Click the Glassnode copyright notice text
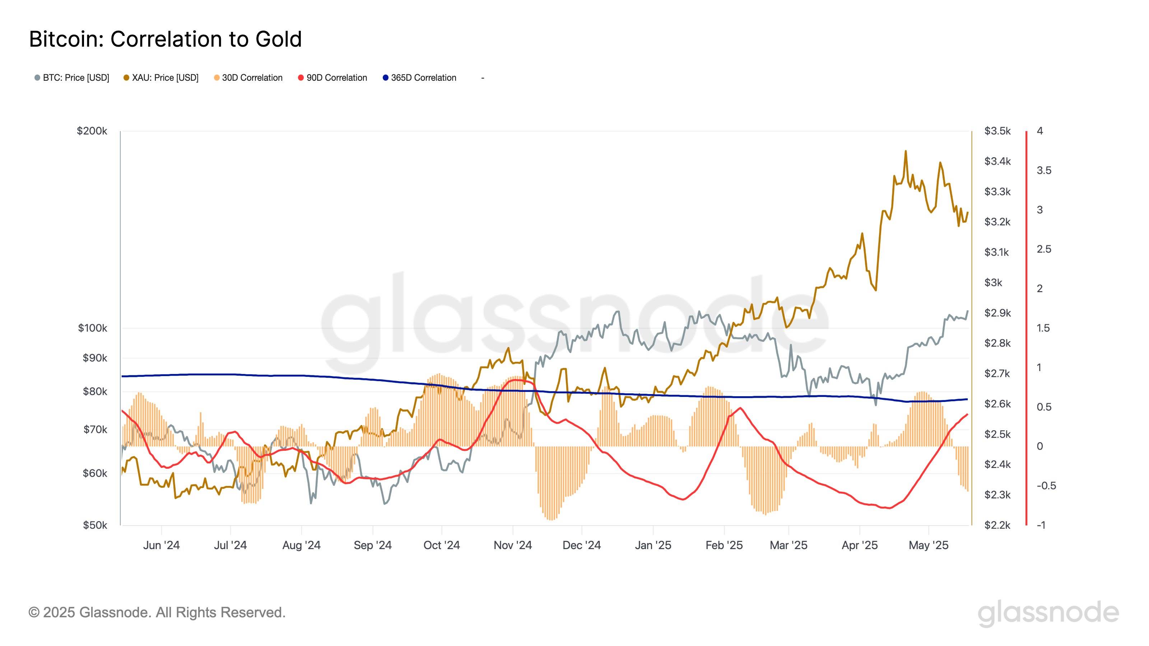This screenshot has width=1149, height=646. tap(157, 613)
